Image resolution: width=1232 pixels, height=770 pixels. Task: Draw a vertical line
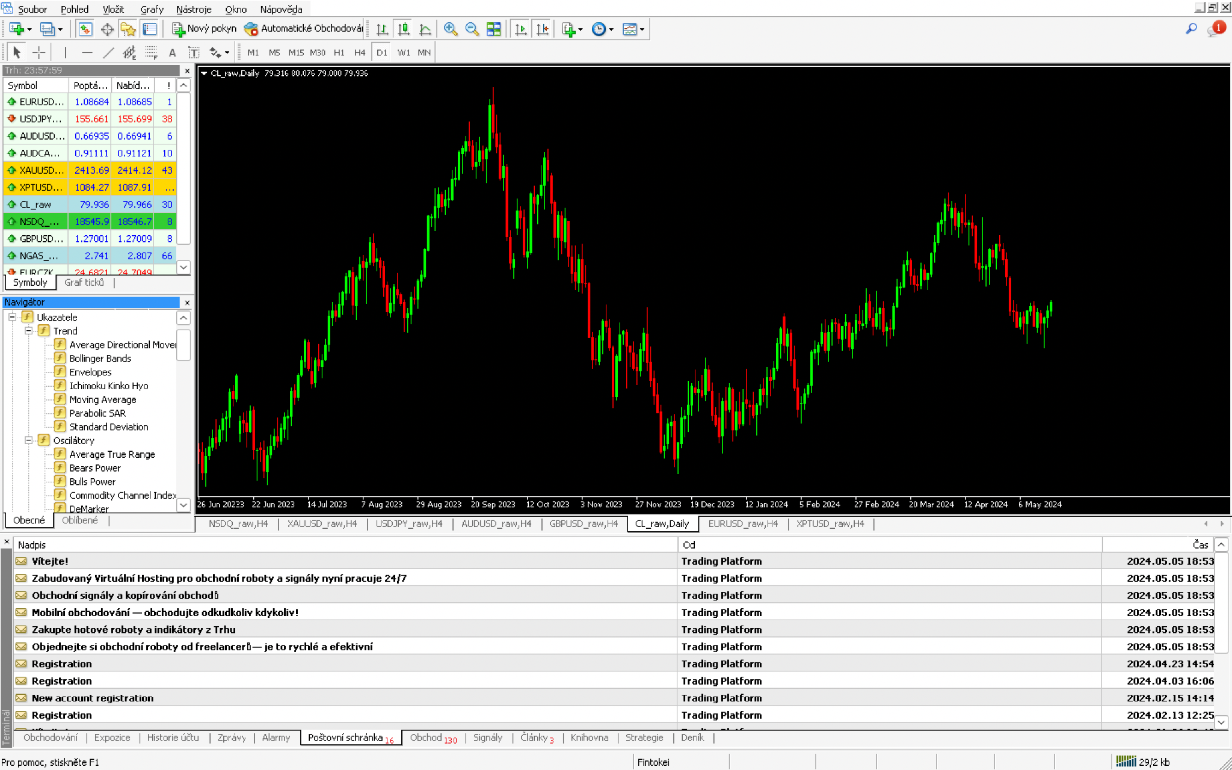(65, 52)
